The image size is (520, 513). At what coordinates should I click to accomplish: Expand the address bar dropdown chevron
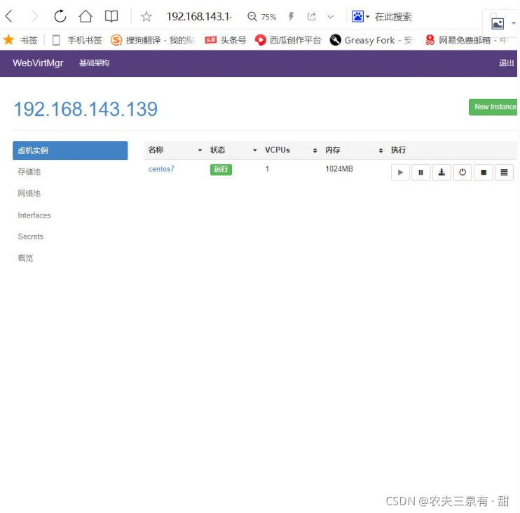tap(330, 17)
